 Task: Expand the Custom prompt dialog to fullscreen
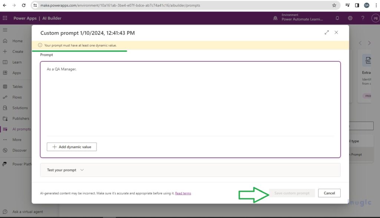(x=327, y=32)
